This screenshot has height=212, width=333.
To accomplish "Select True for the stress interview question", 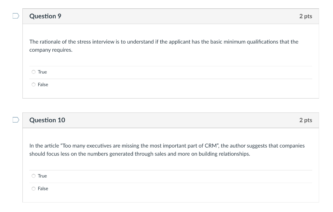I will tap(33, 72).
